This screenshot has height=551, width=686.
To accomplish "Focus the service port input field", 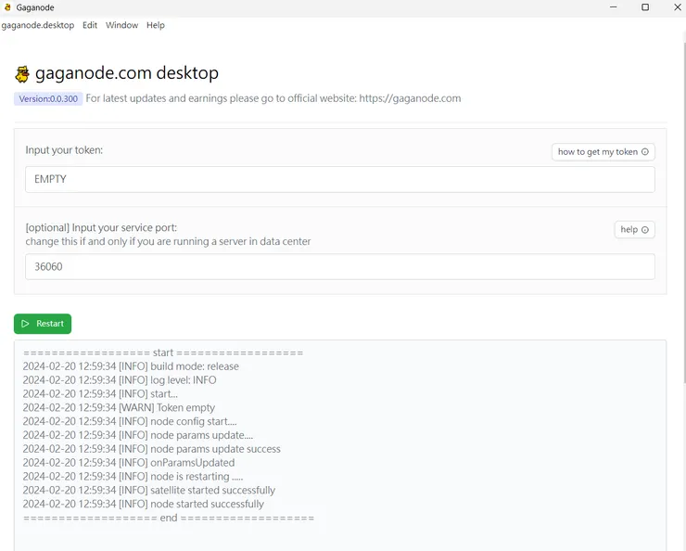I will click(339, 267).
